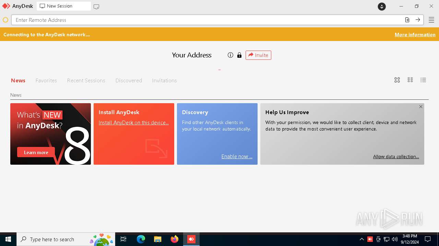Open the Recent Sessions tab
439x246 pixels.
[86, 81]
